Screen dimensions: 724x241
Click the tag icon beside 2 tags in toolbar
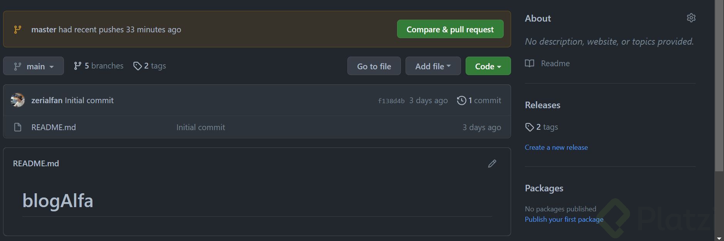tap(137, 66)
